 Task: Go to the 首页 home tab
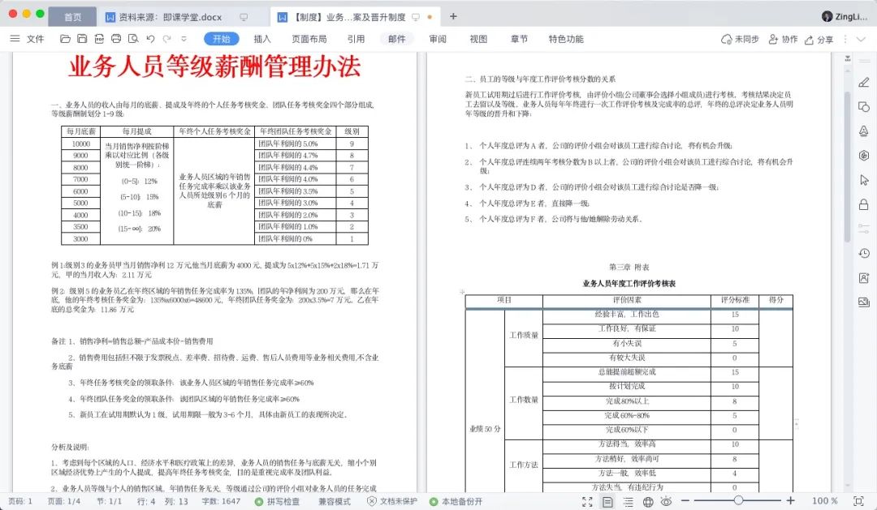(x=73, y=17)
